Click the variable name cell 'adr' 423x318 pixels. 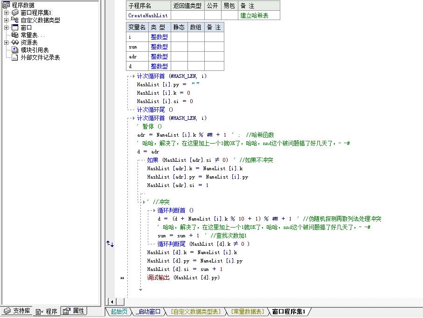137,56
